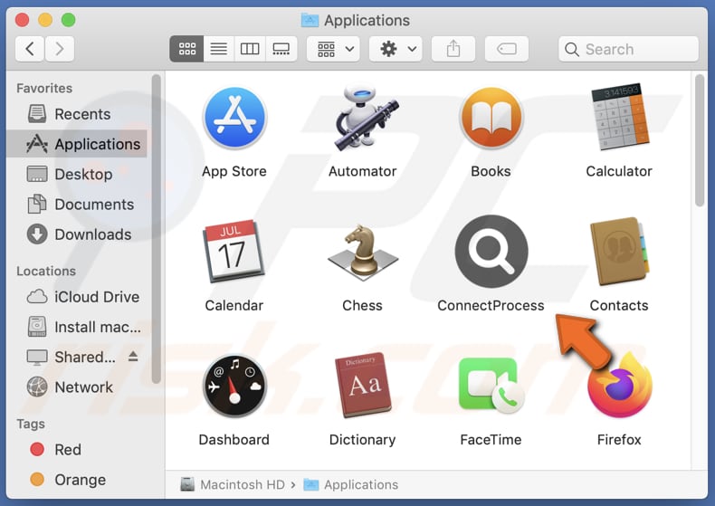Click the Dashboard label text
715x506 pixels.
coord(234,439)
